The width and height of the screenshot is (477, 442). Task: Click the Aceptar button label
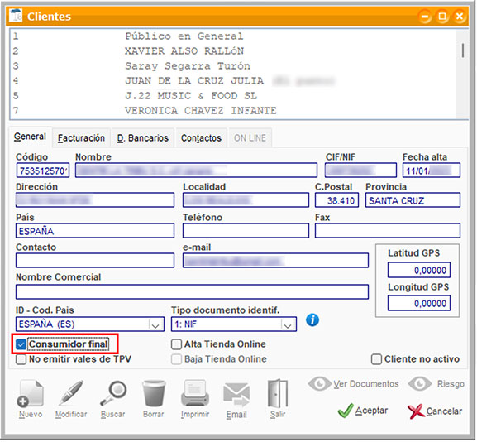(371, 411)
